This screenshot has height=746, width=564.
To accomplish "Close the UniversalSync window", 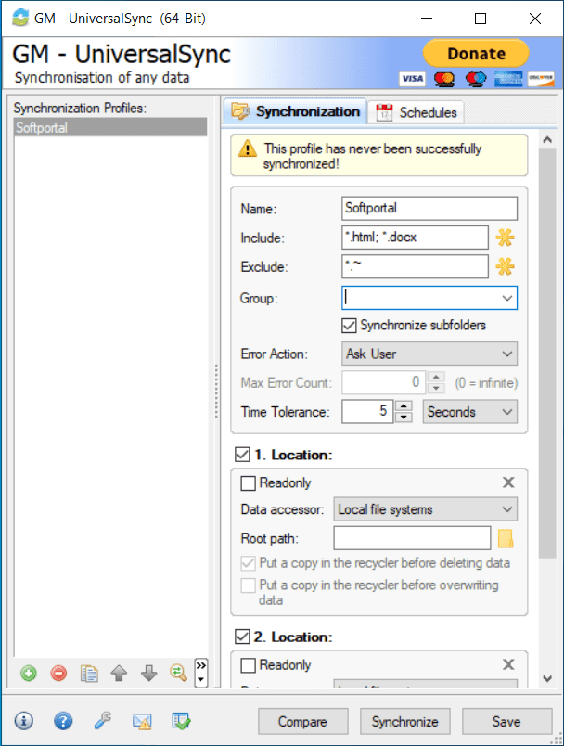I will point(535,19).
